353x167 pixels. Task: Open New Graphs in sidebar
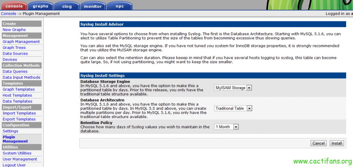click(x=14, y=30)
